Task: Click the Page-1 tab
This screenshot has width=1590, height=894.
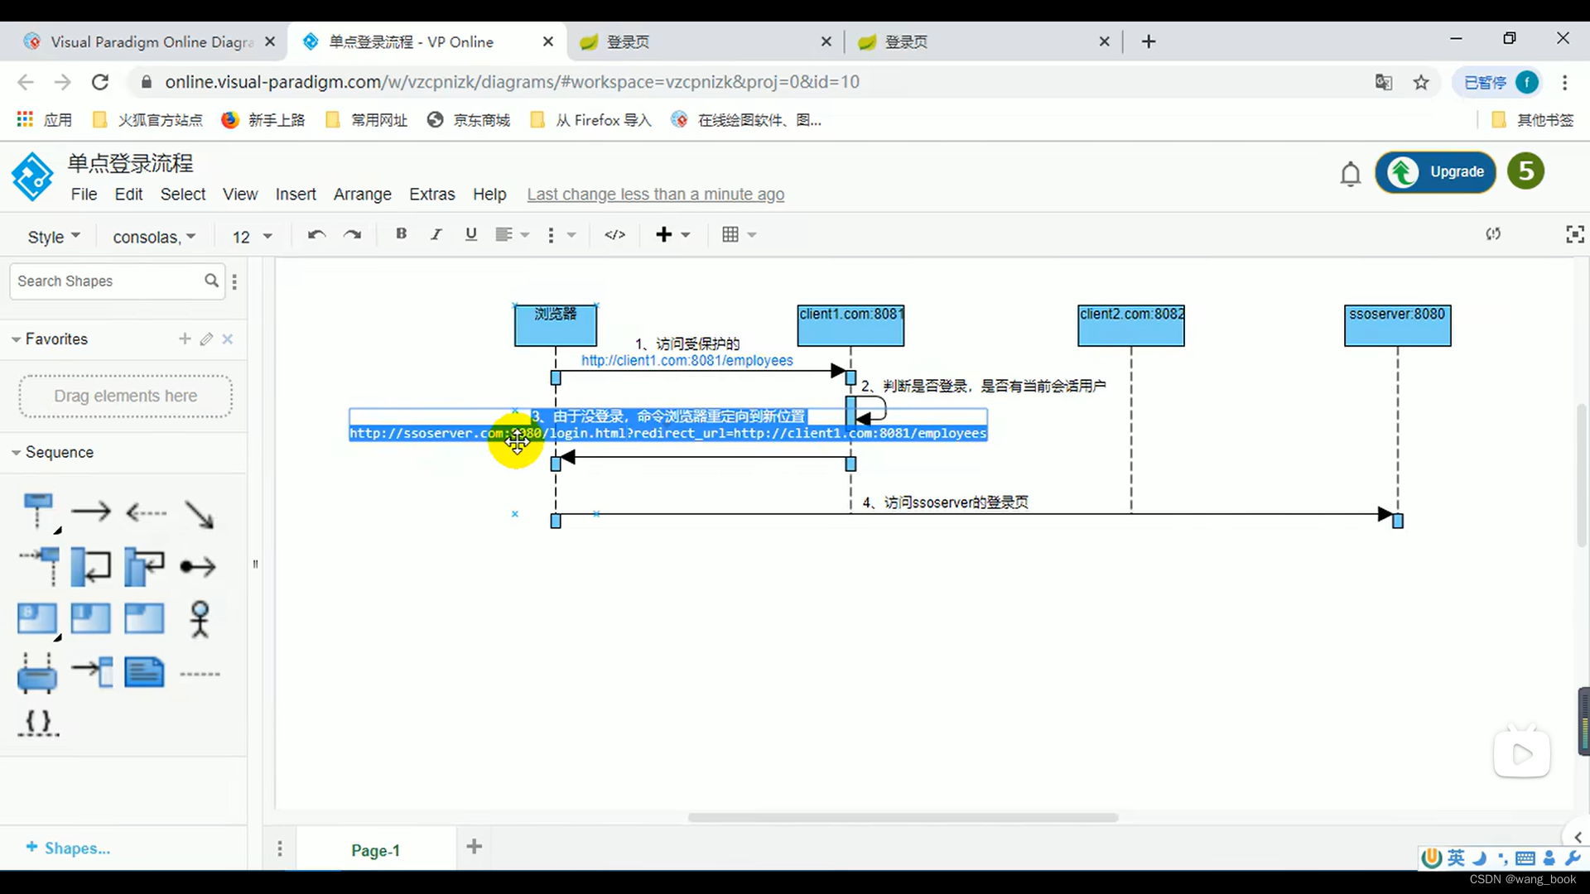Action: coord(376,850)
